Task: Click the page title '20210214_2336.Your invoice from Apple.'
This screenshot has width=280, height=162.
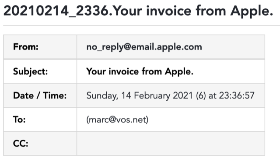Action: (x=138, y=11)
